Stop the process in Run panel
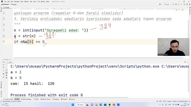The image size is (191, 107). pyautogui.click(x=4, y=70)
